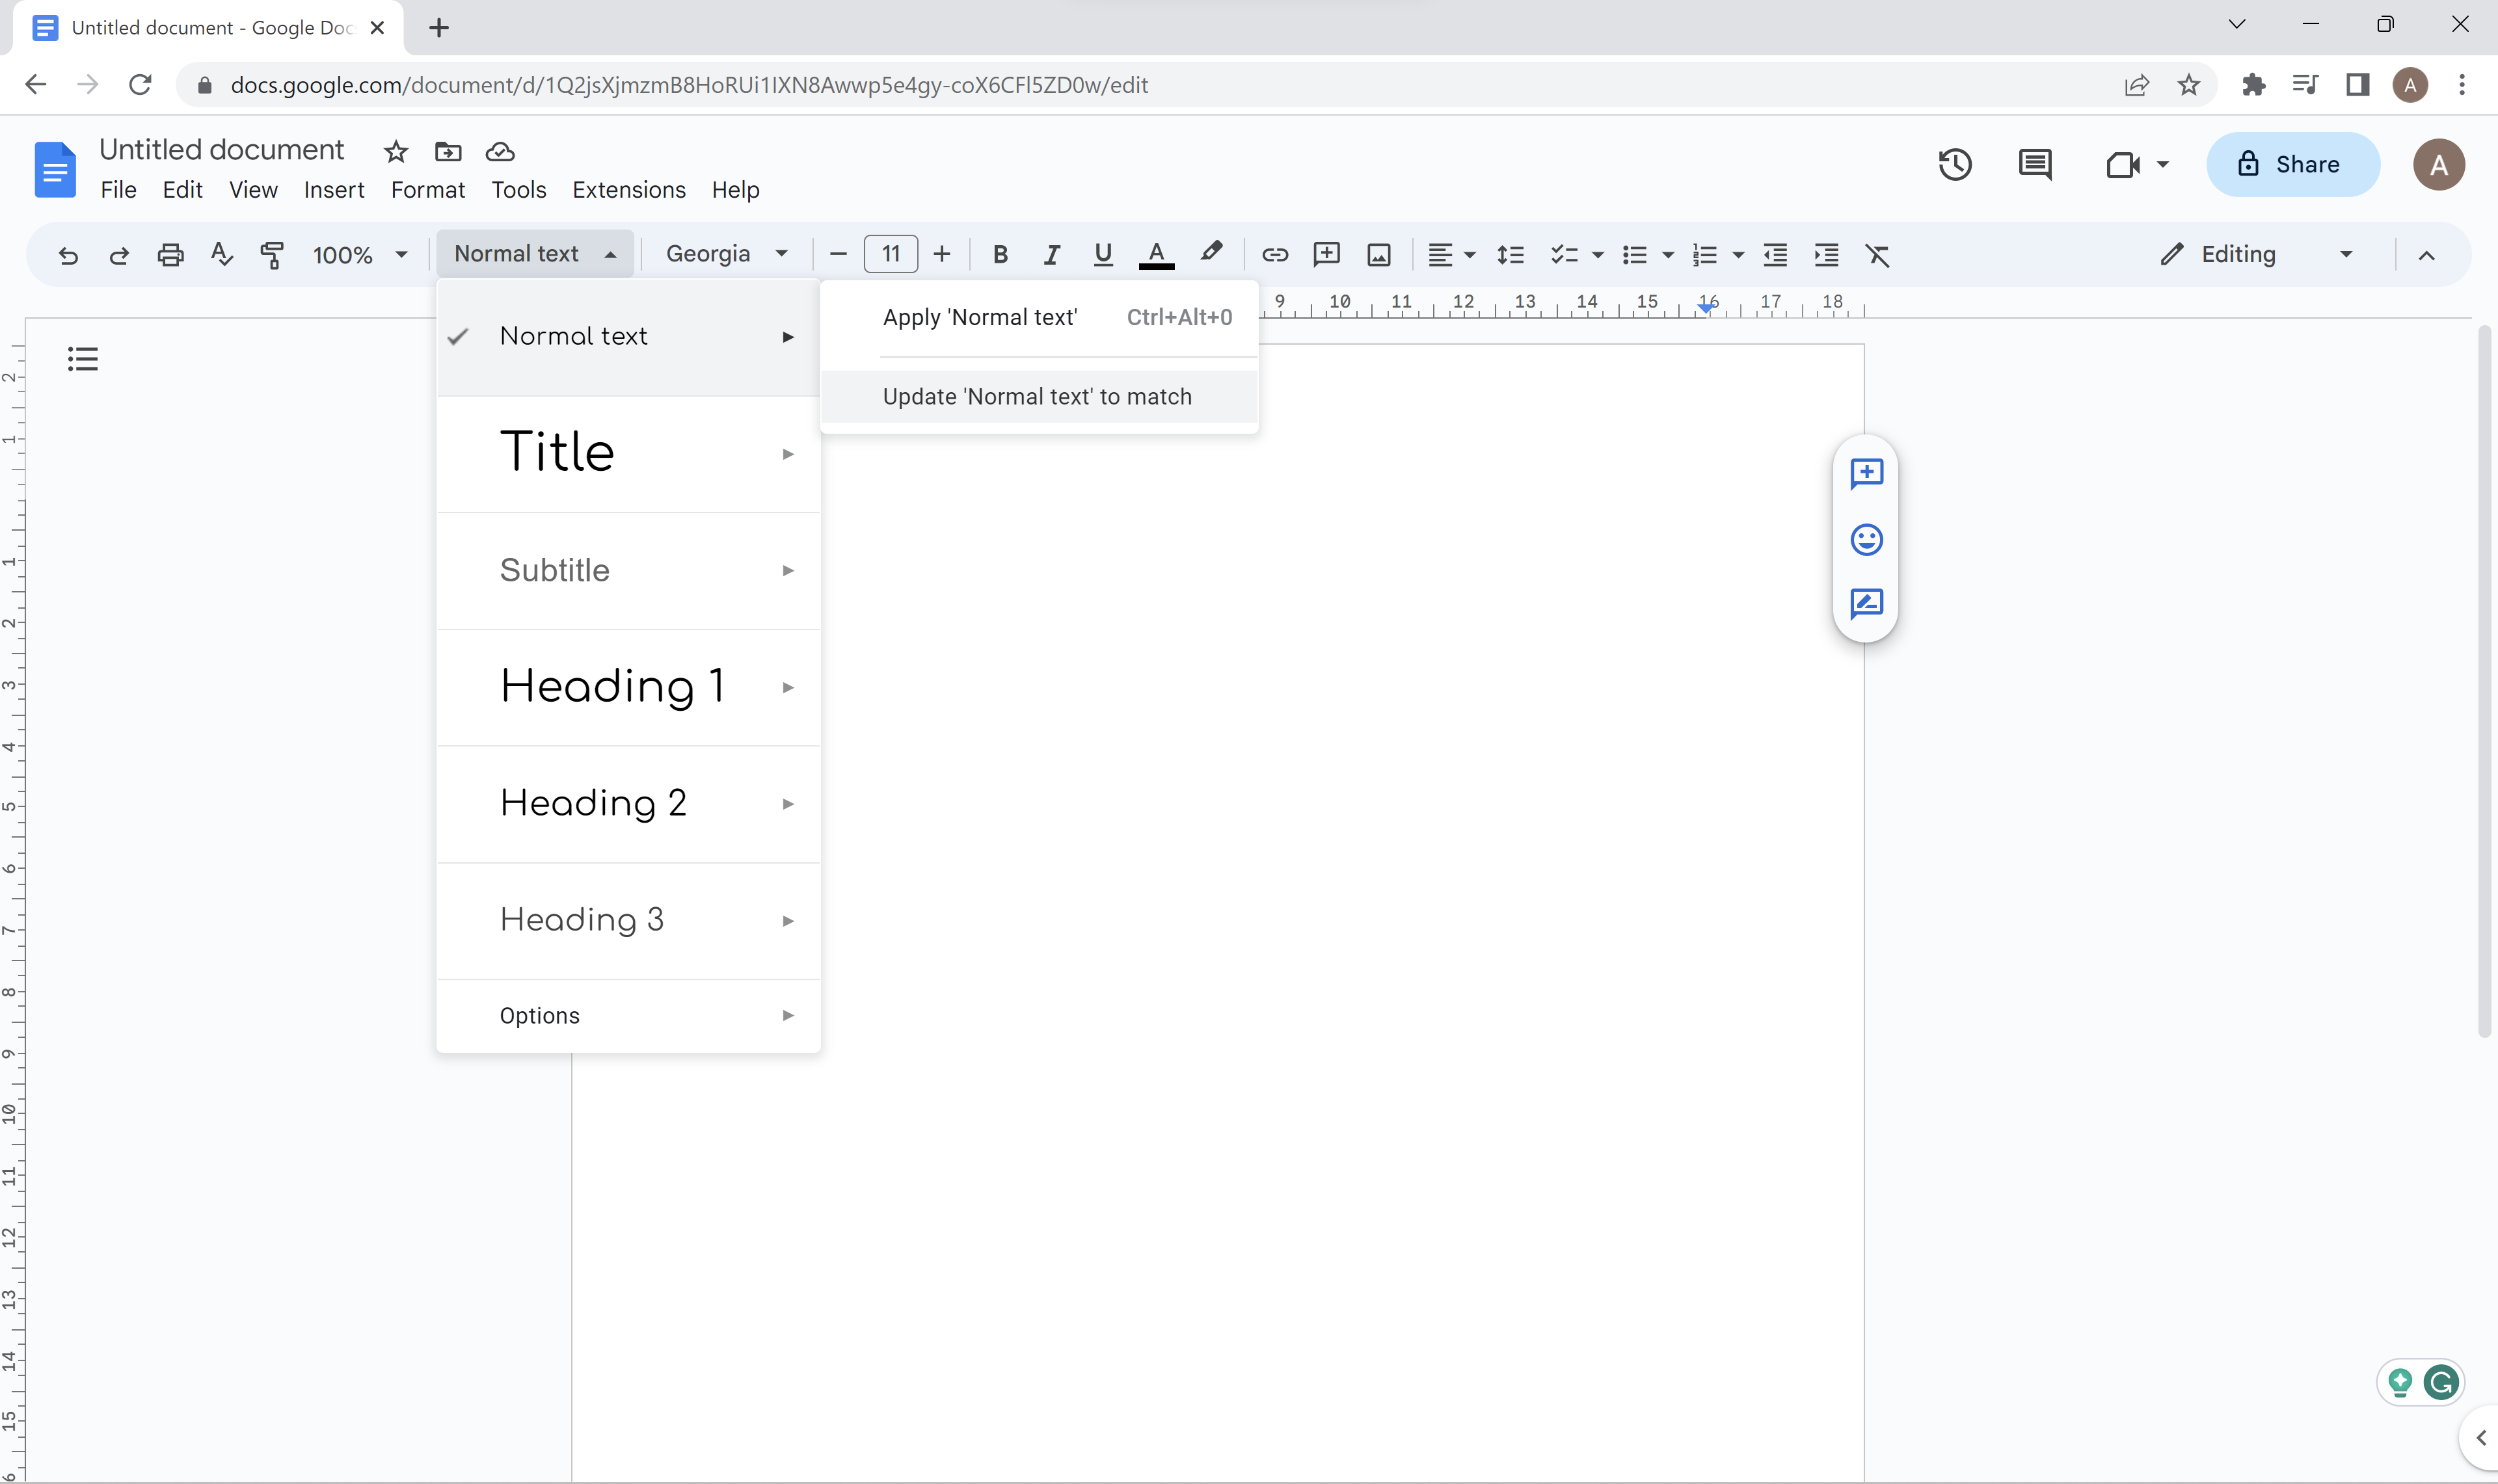Open the Tools menu

point(519,190)
